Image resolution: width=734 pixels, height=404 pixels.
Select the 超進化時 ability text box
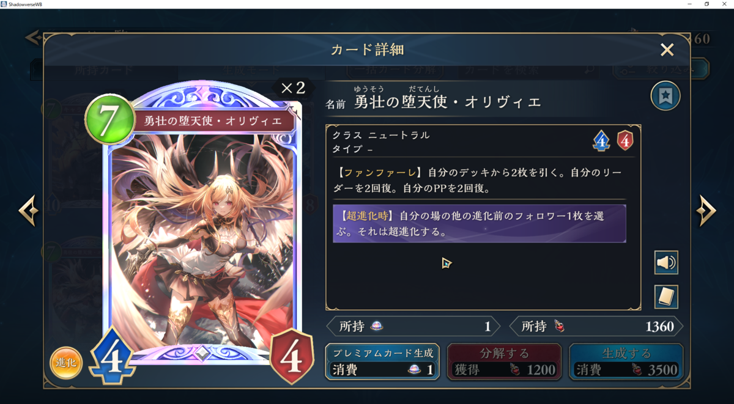pos(479,224)
